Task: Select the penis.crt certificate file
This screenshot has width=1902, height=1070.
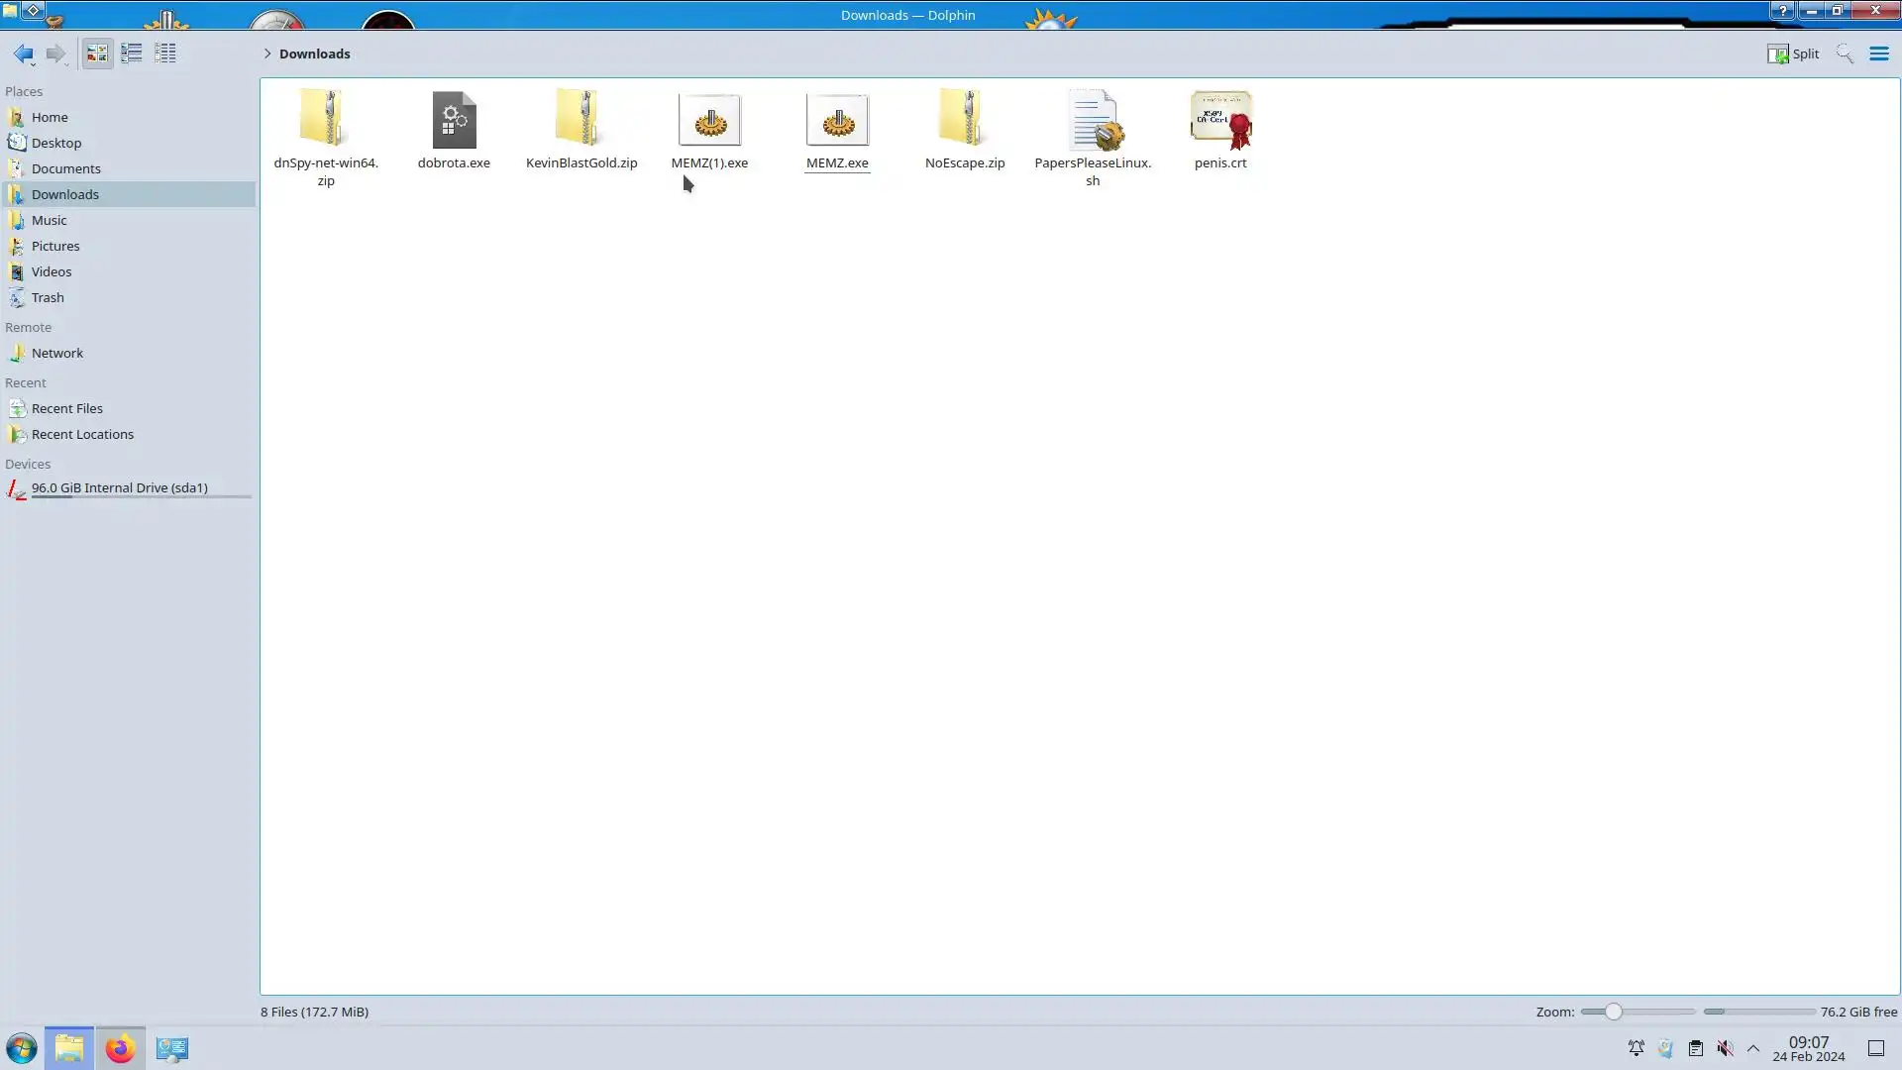Action: (1220, 121)
